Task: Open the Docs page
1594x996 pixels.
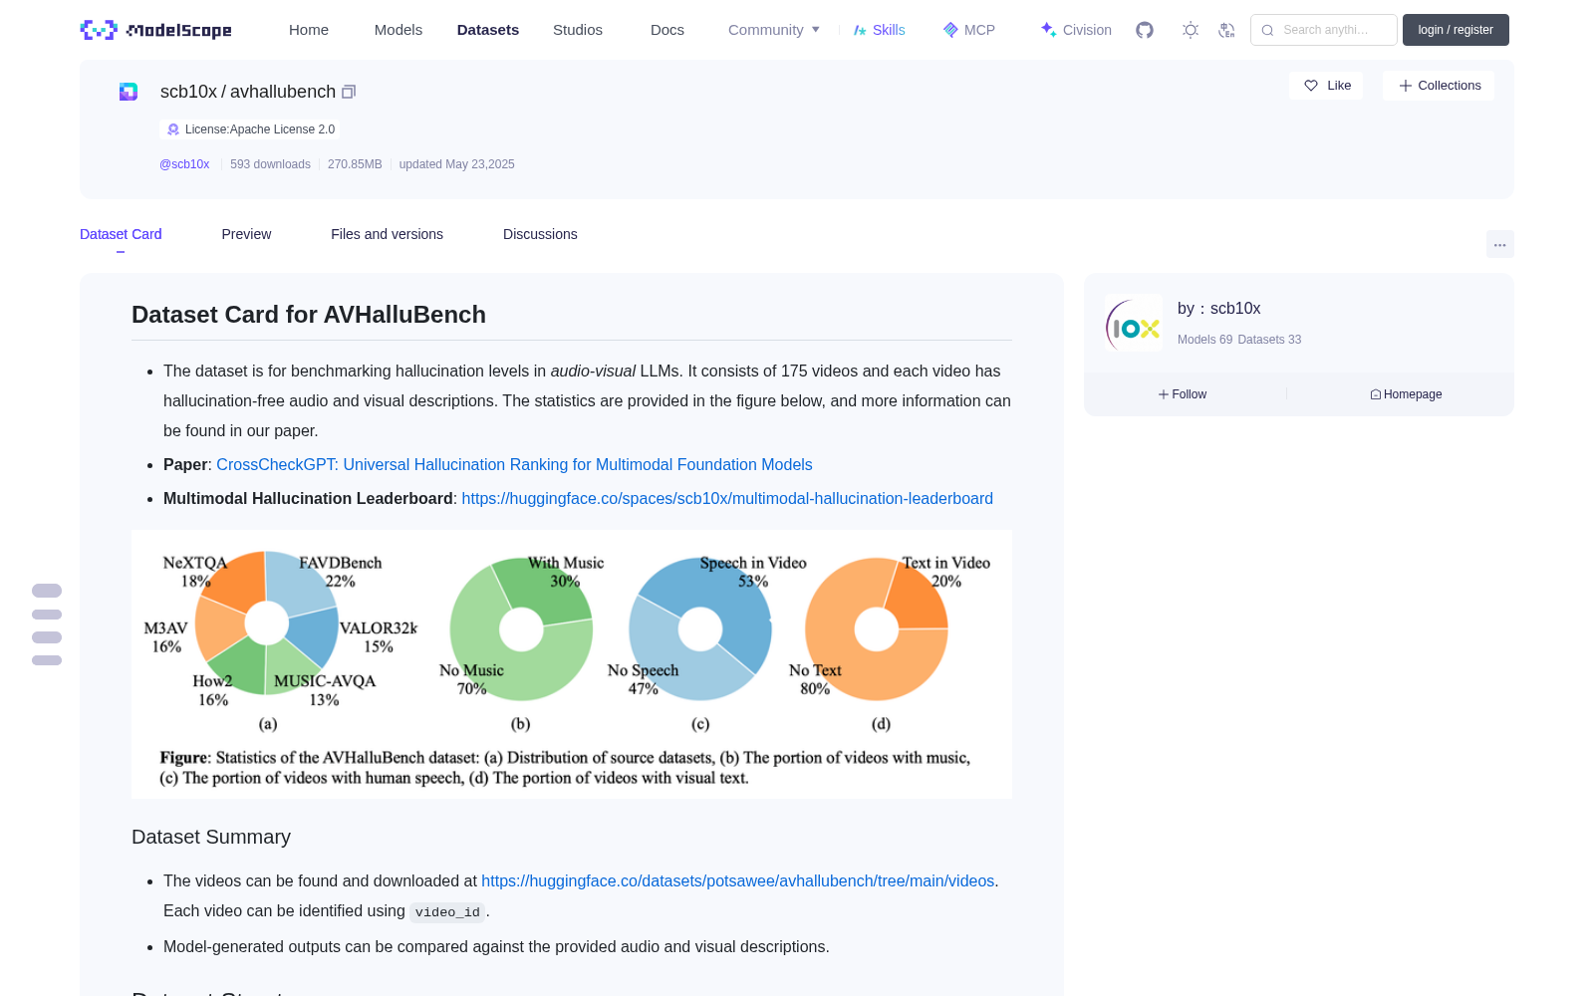Action: 667,30
